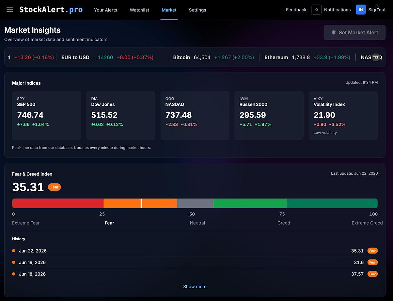Image resolution: width=393 pixels, height=301 pixels.
Task: Select Bitcoin ticker item
Action: (213, 58)
